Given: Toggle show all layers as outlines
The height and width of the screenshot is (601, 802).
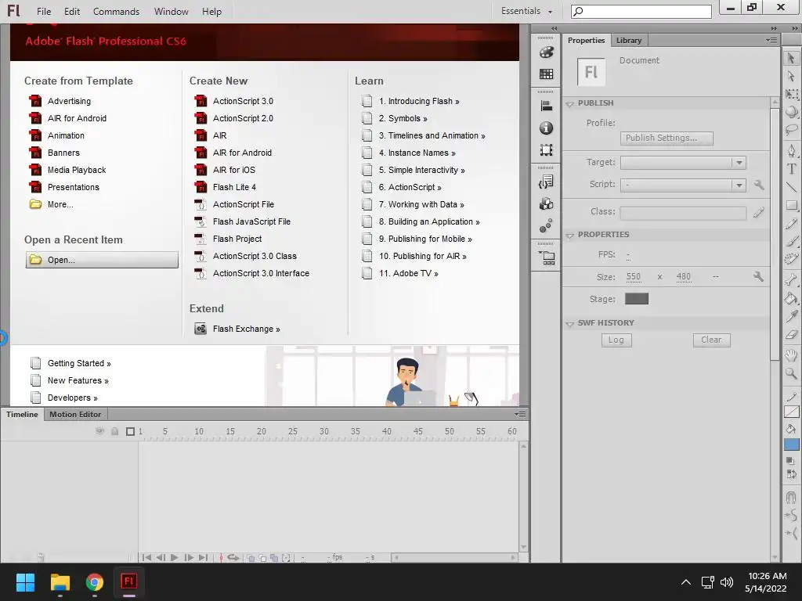Looking at the screenshot, I should tap(131, 431).
